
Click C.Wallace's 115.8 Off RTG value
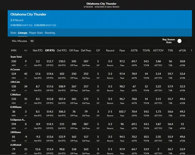click(50, 99)
